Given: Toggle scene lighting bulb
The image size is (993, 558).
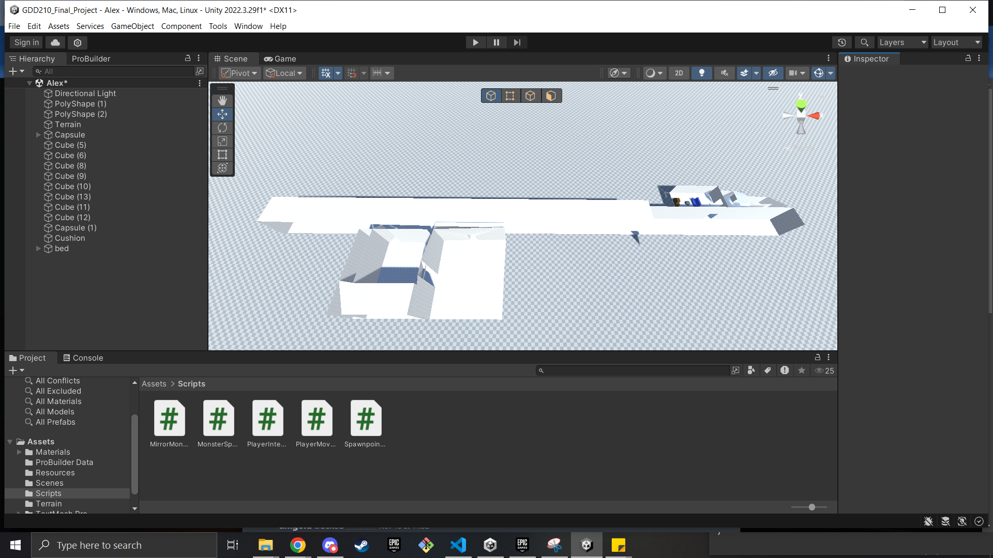Looking at the screenshot, I should (701, 73).
